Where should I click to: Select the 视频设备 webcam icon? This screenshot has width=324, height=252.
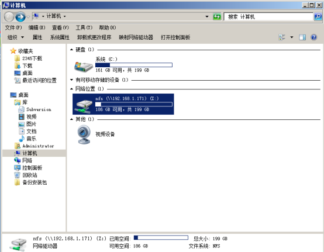click(84, 134)
